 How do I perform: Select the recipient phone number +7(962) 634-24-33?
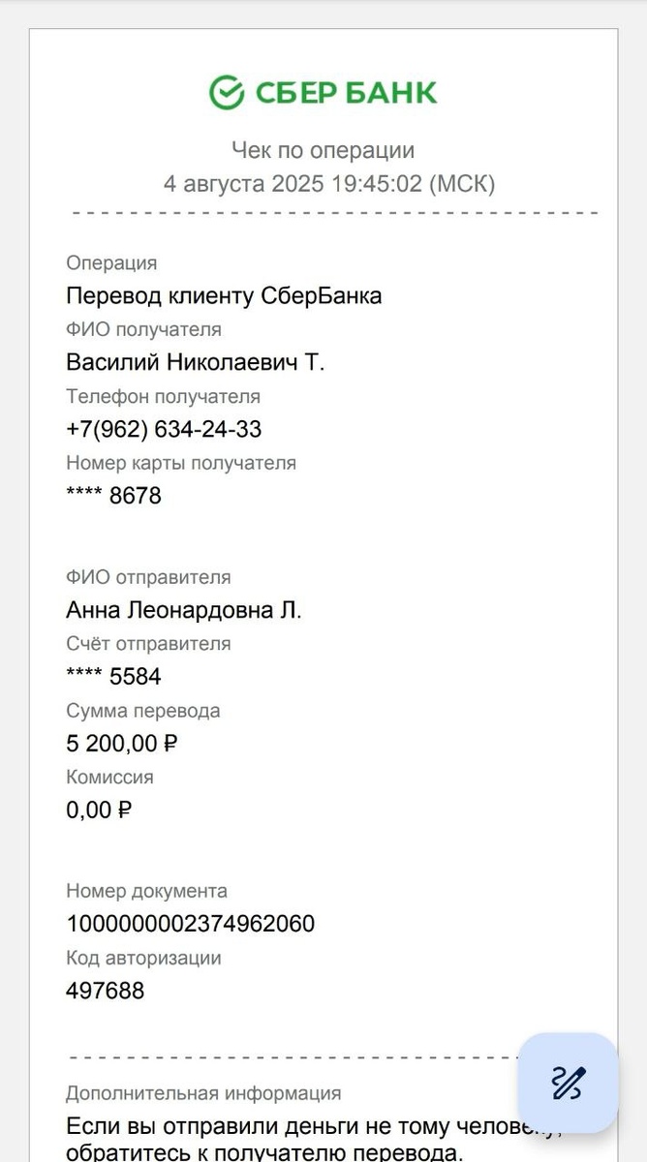point(164,429)
